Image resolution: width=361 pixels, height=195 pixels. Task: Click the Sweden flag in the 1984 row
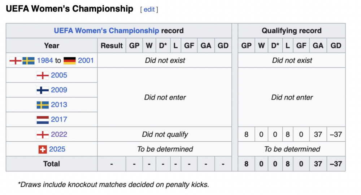point(29,61)
